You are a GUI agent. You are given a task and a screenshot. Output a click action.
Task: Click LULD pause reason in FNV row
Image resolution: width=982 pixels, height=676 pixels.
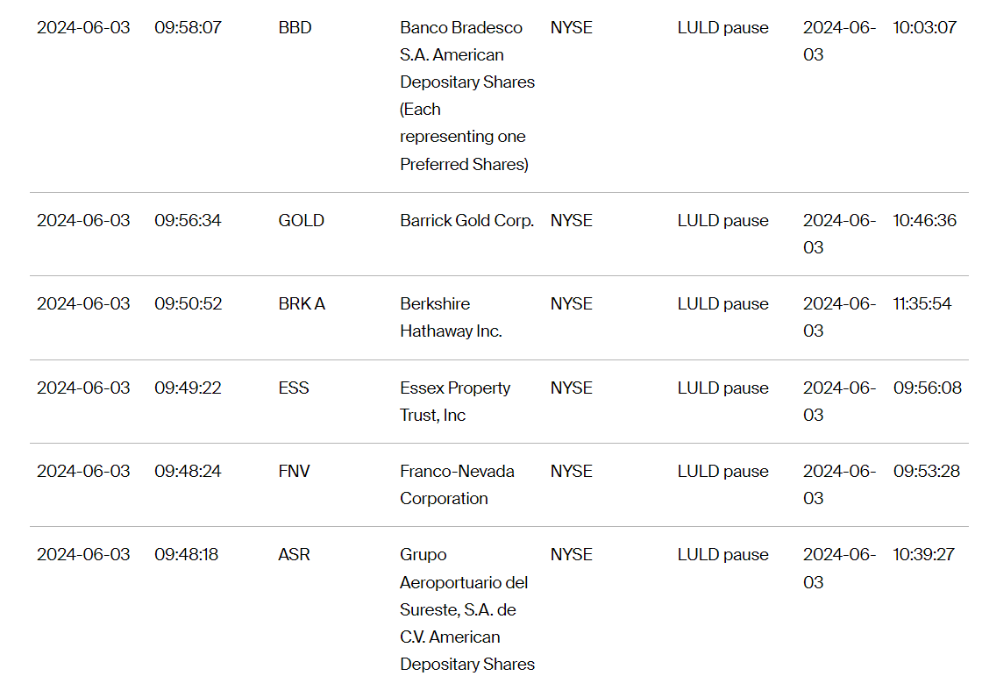pos(722,471)
